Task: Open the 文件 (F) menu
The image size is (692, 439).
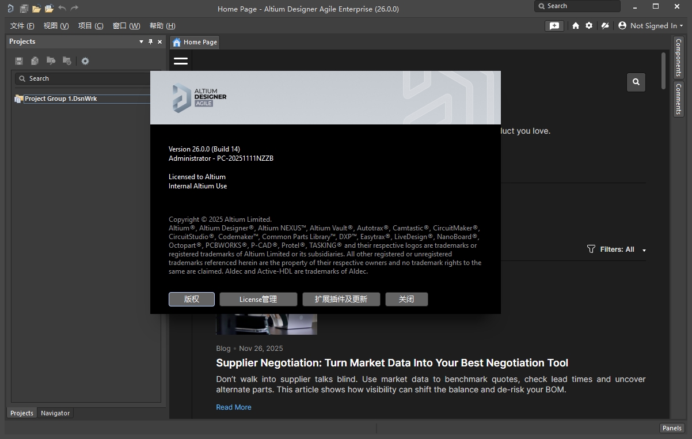Action: [22, 26]
